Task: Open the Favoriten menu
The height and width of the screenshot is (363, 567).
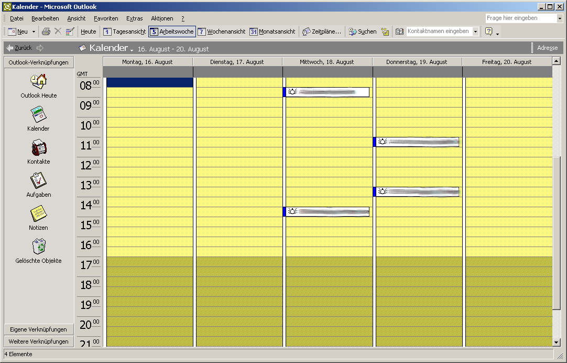Action: (106, 18)
